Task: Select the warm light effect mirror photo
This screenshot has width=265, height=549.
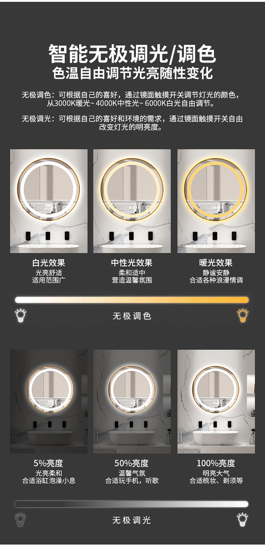Action: pyautogui.click(x=216, y=201)
